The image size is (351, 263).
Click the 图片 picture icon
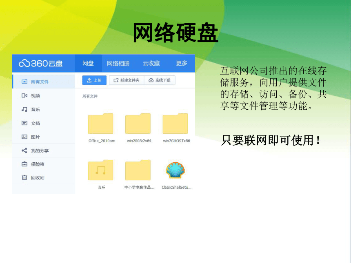24,137
